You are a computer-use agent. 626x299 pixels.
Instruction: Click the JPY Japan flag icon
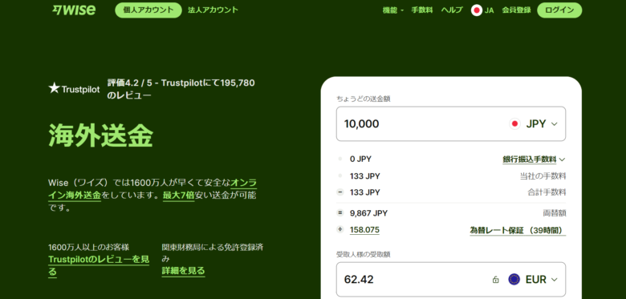[x=514, y=124]
